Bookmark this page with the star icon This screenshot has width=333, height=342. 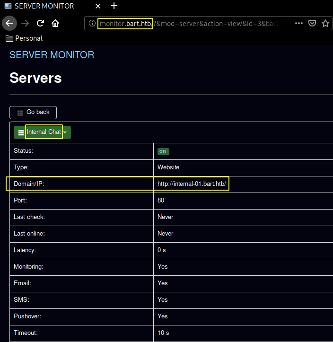coord(325,23)
